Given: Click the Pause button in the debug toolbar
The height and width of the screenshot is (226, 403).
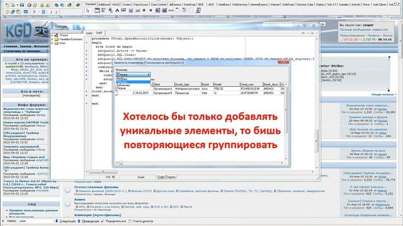Looking at the screenshot, I should pos(43,12).
